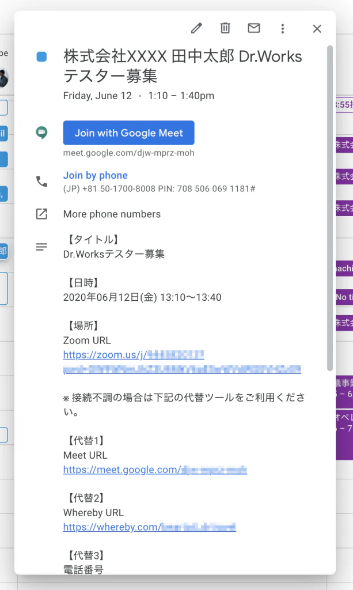Open the meet.google.com alternate link

click(x=155, y=470)
